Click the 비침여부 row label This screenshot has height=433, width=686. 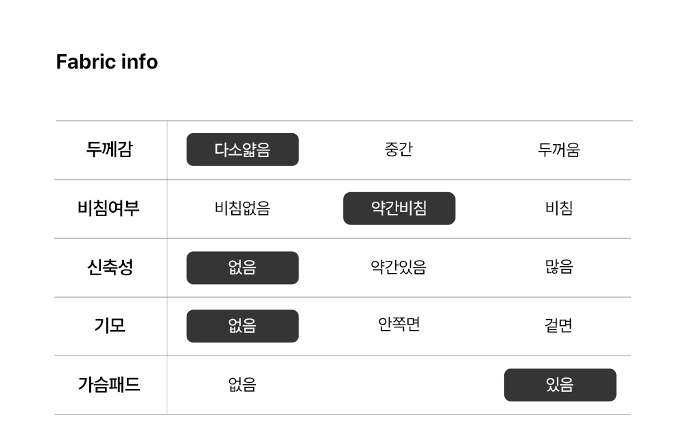109,208
